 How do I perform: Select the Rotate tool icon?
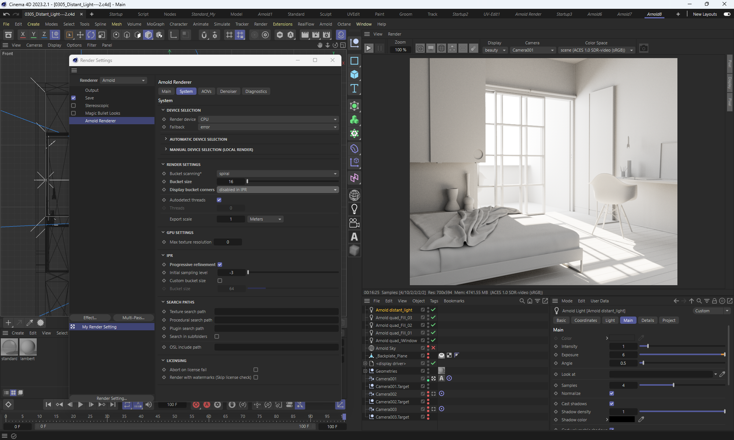[91, 35]
